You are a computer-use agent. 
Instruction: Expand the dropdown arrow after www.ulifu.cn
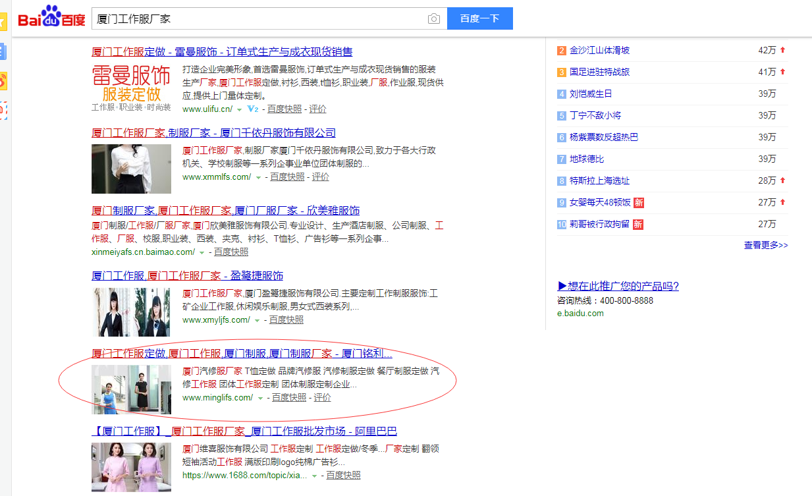click(x=240, y=109)
